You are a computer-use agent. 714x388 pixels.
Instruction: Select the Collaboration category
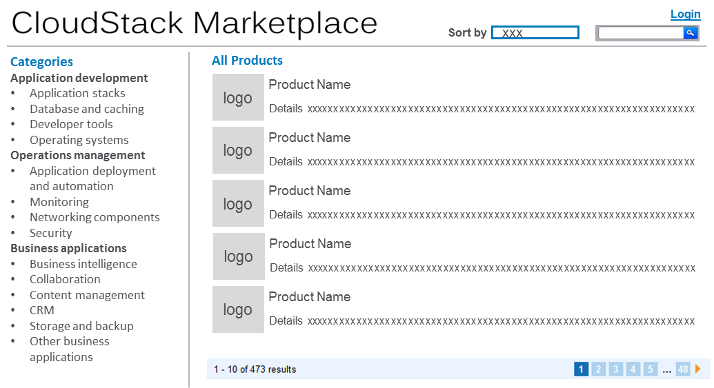[x=65, y=279]
